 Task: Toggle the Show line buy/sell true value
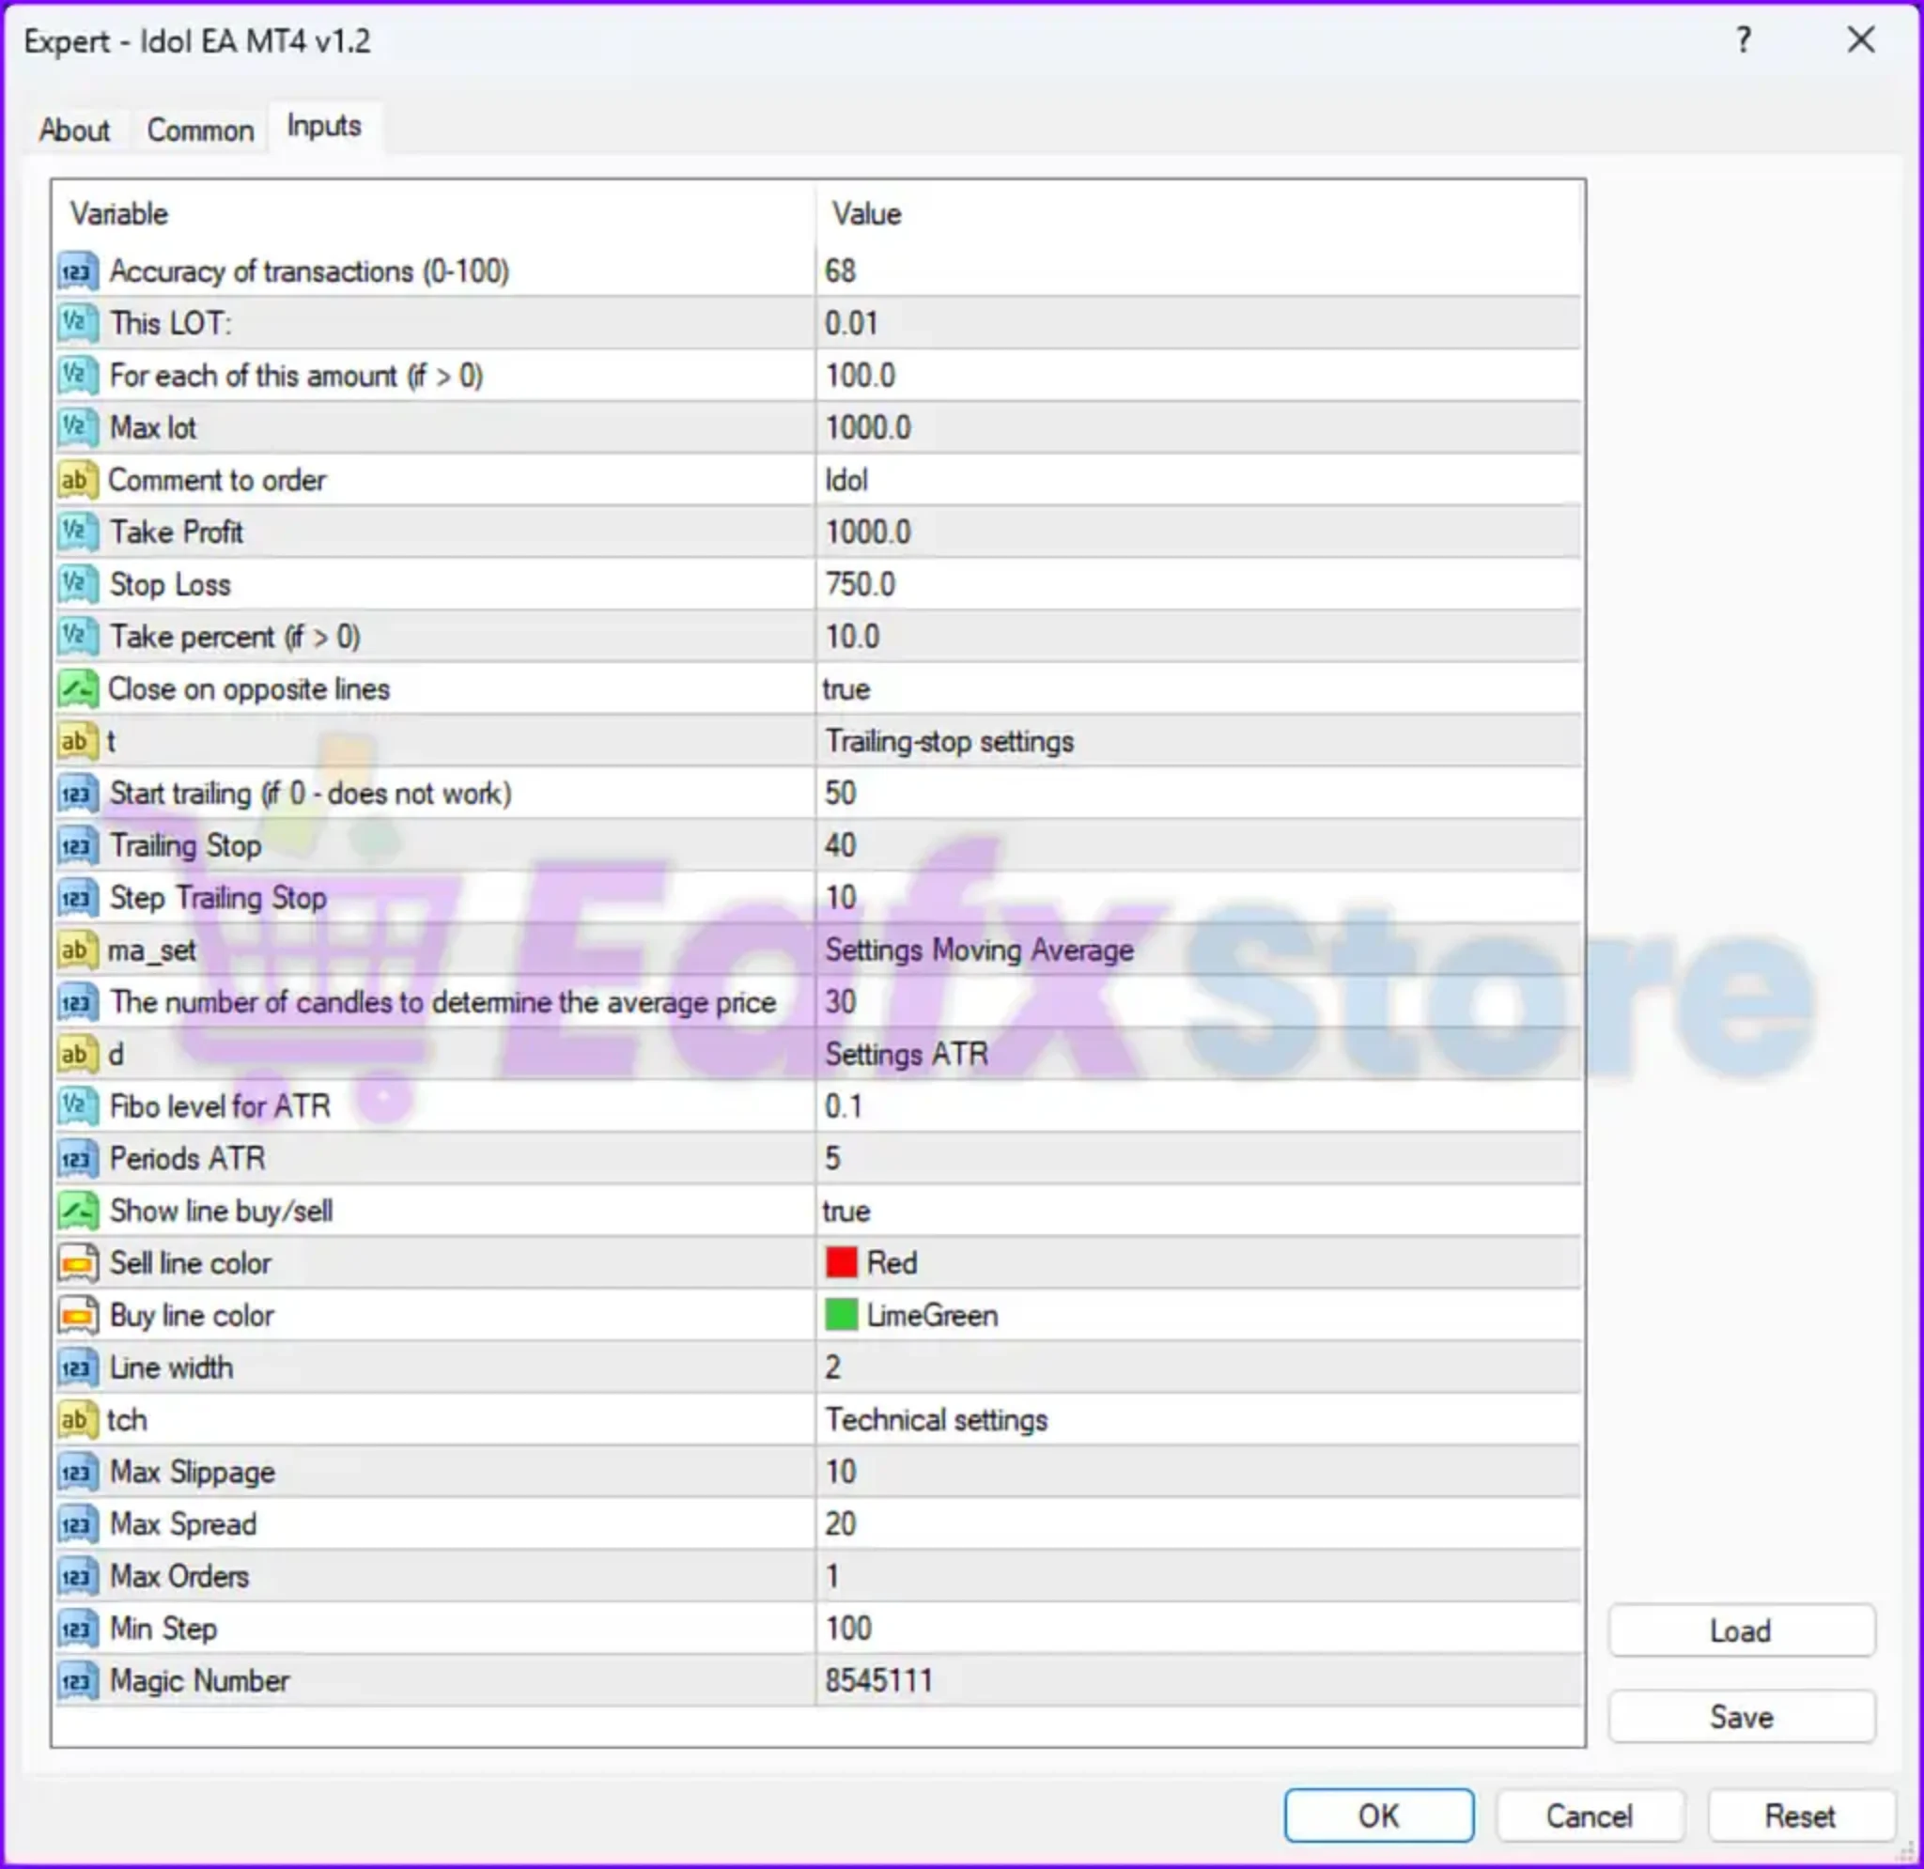coord(846,1212)
